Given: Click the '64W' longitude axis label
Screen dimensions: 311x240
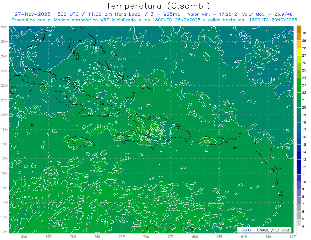Looking at the screenshot, I should coord(244,236).
